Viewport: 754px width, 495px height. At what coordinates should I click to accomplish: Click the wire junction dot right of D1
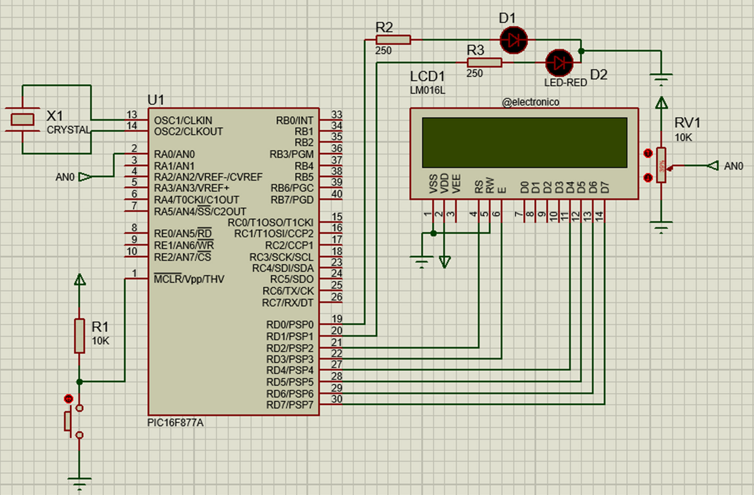tap(581, 51)
